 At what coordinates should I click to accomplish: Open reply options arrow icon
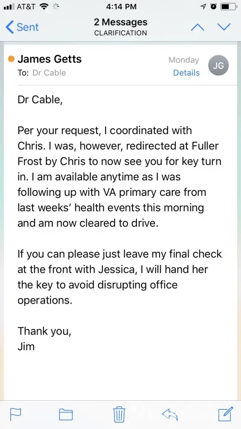(x=170, y=414)
